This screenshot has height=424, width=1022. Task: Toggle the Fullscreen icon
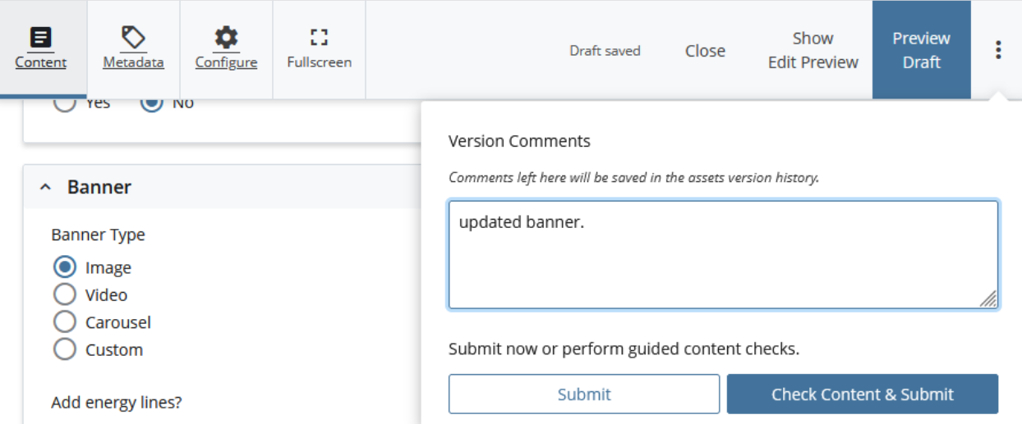pos(319,37)
